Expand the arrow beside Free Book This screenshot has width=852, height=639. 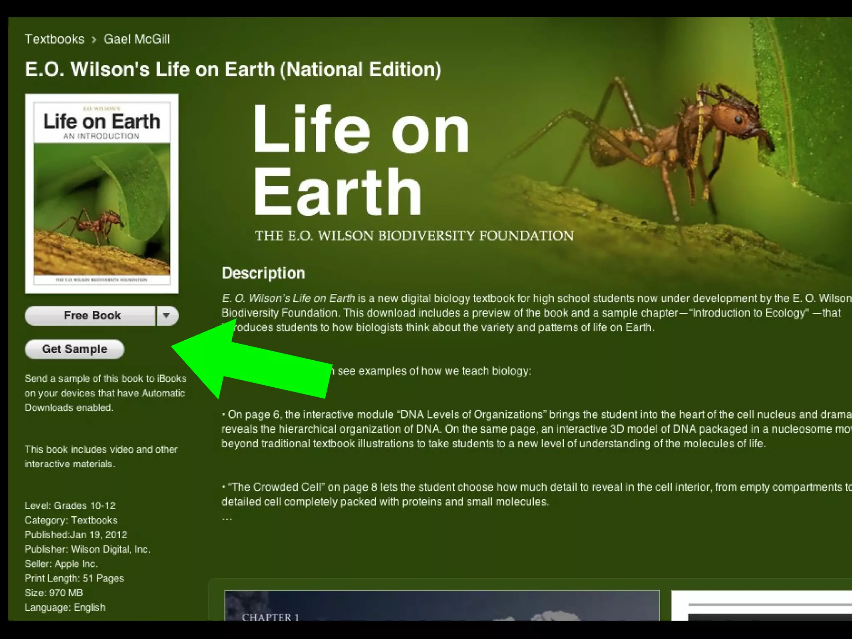coord(167,315)
